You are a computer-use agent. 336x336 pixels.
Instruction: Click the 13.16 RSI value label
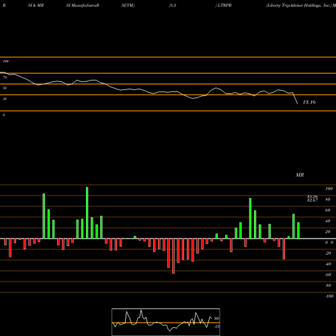tap(309, 102)
